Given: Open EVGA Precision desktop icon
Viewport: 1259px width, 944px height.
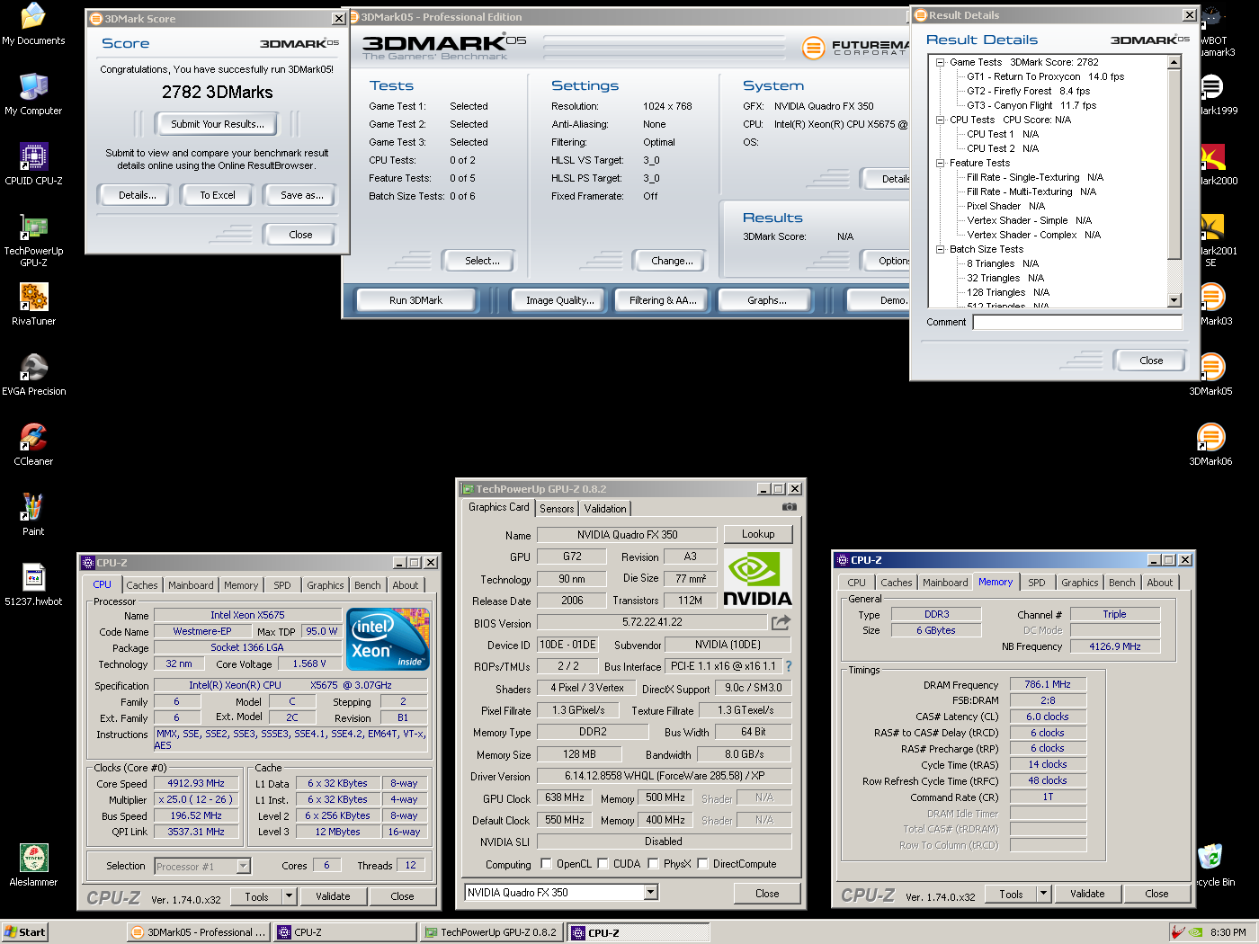Looking at the screenshot, I should [33, 374].
